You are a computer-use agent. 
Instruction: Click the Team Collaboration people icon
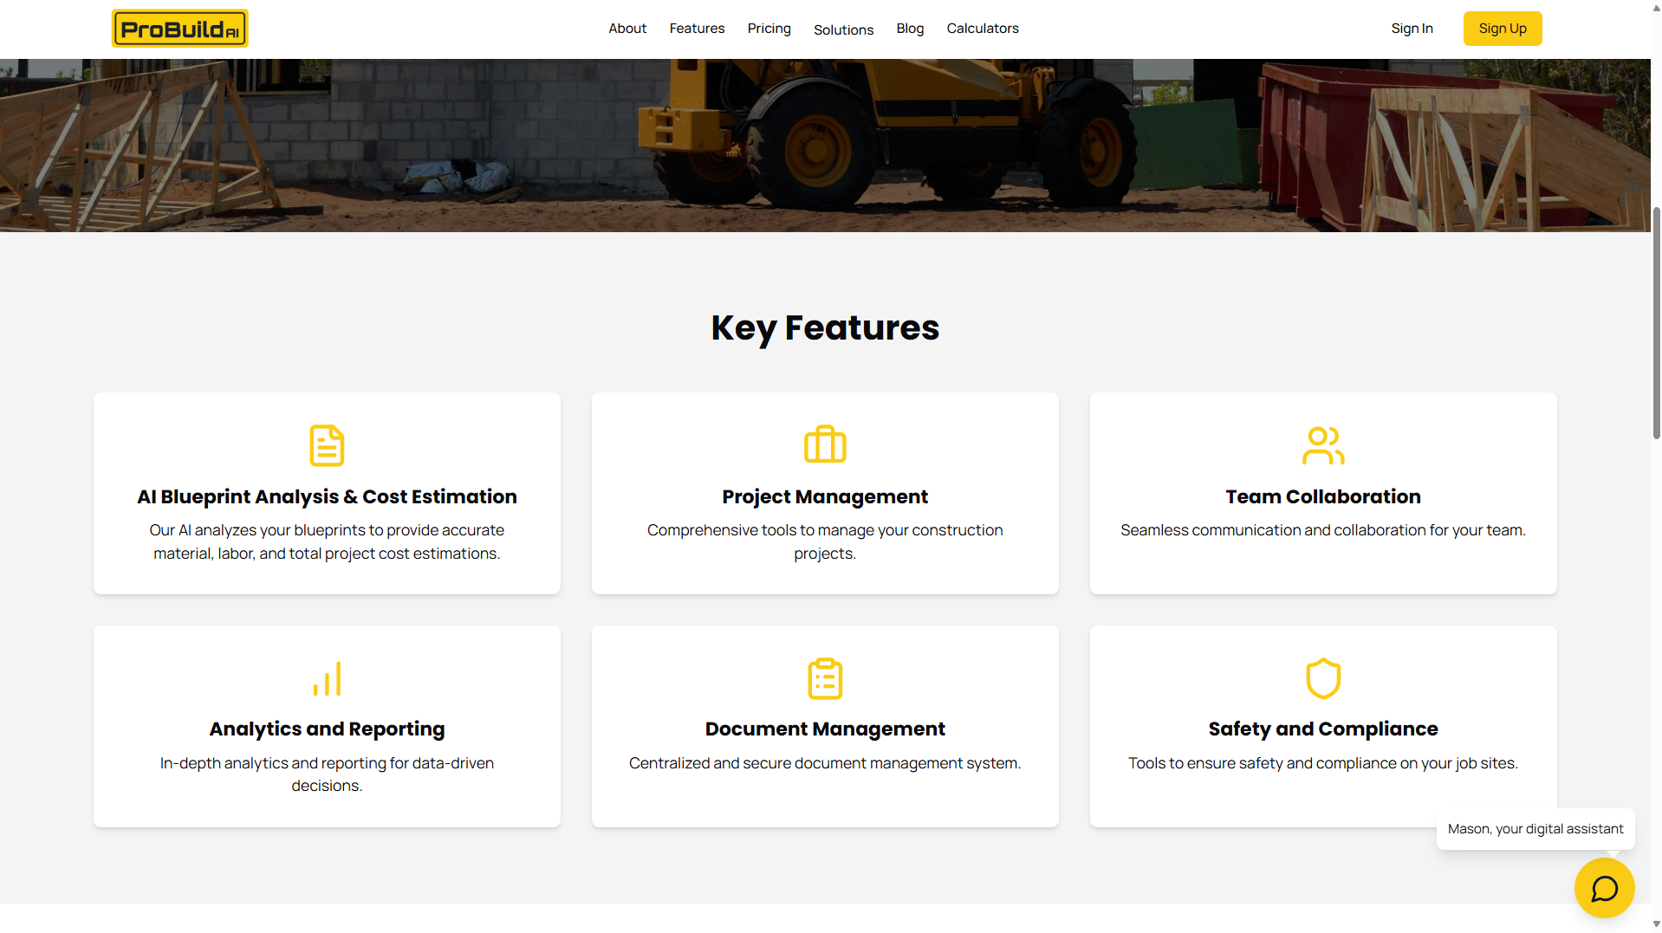(1322, 444)
